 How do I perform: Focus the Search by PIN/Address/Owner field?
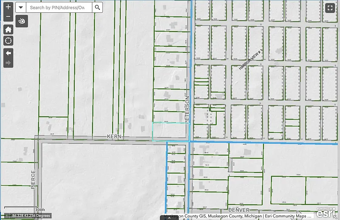click(59, 7)
